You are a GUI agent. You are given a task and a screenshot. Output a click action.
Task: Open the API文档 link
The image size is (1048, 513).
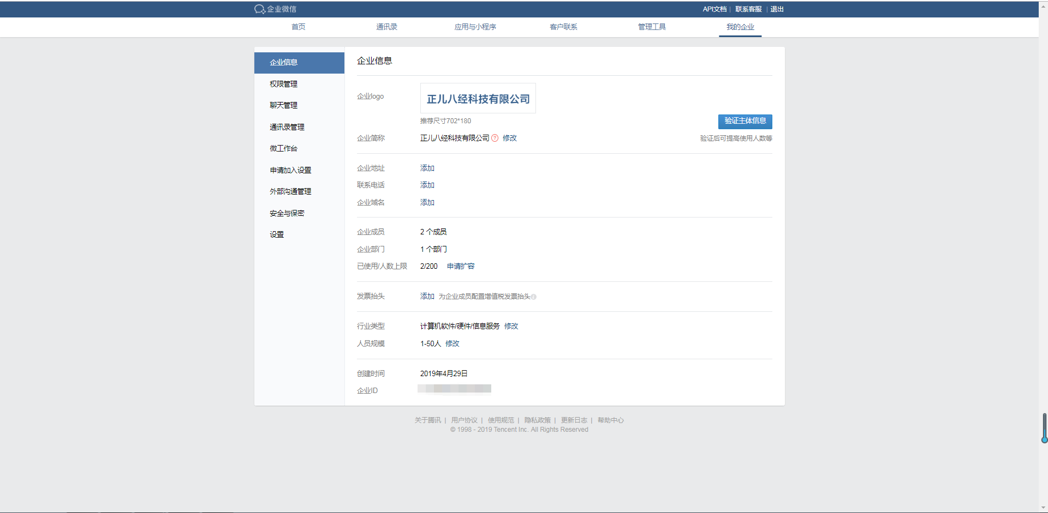pyautogui.click(x=715, y=9)
